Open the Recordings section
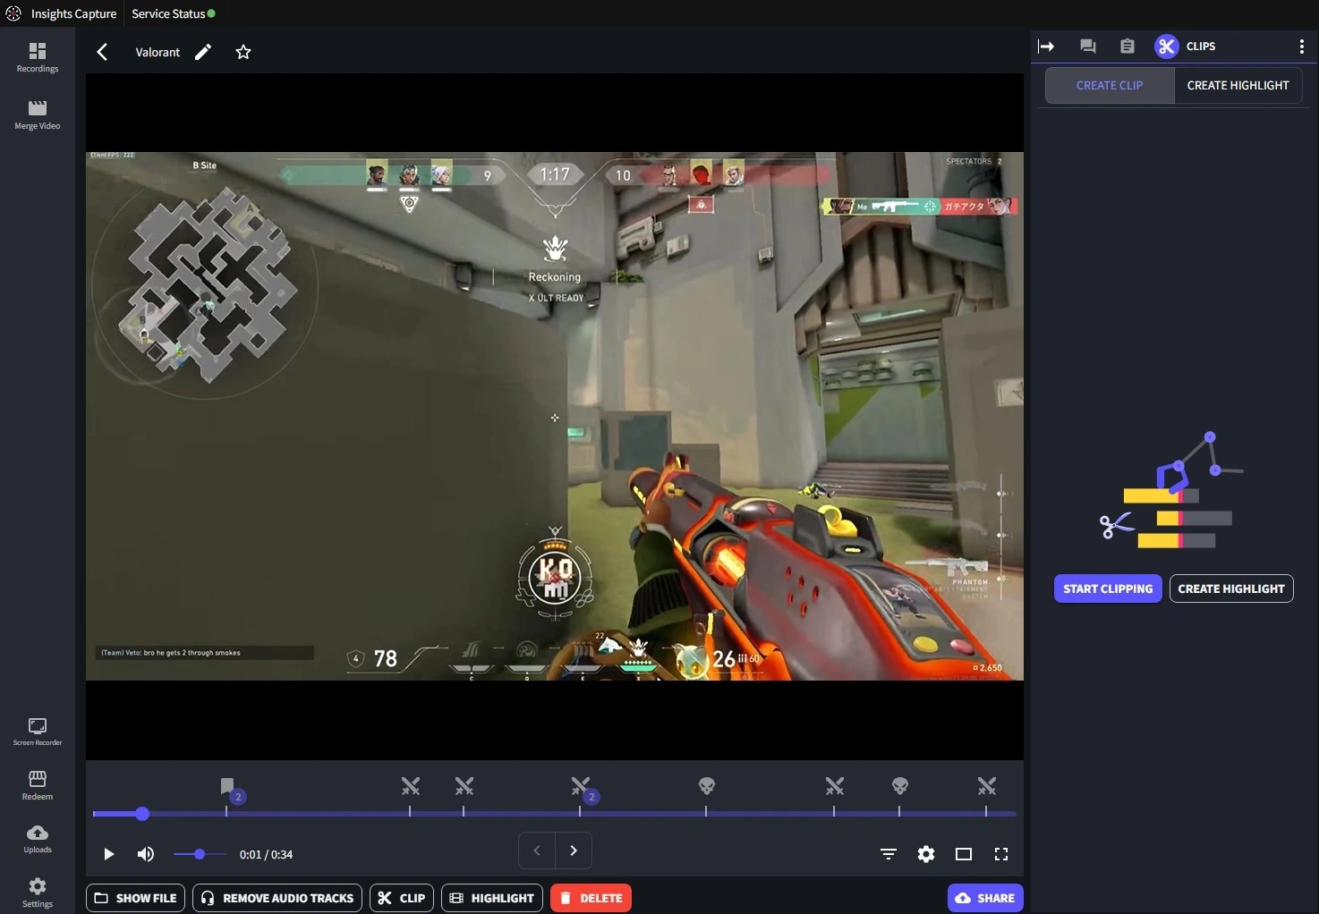The height and width of the screenshot is (914, 1319). click(x=37, y=57)
